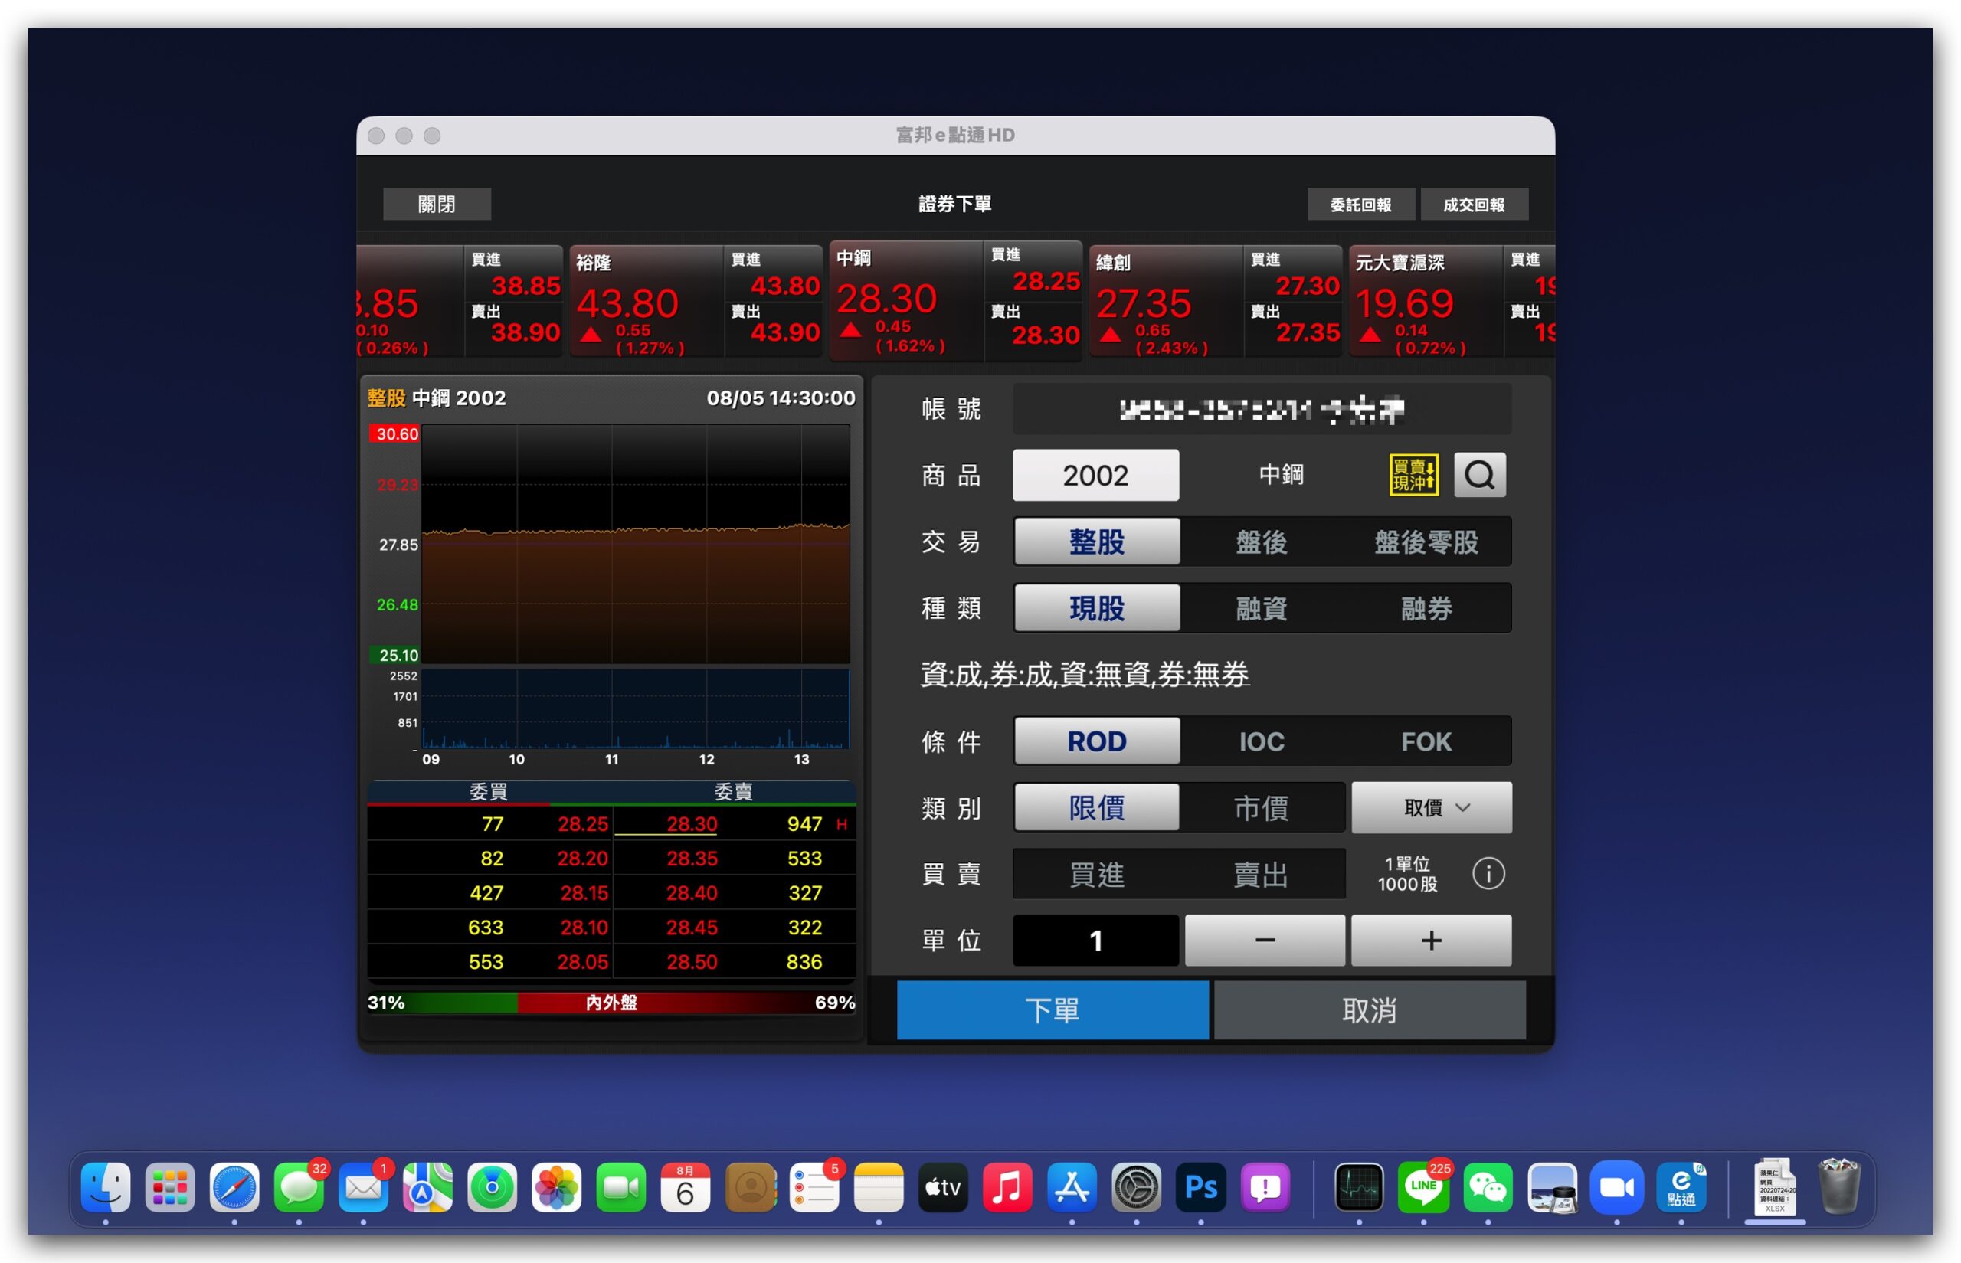Image resolution: width=1961 pixels, height=1263 pixels.
Task: Select FOK order condition
Action: click(x=1426, y=741)
